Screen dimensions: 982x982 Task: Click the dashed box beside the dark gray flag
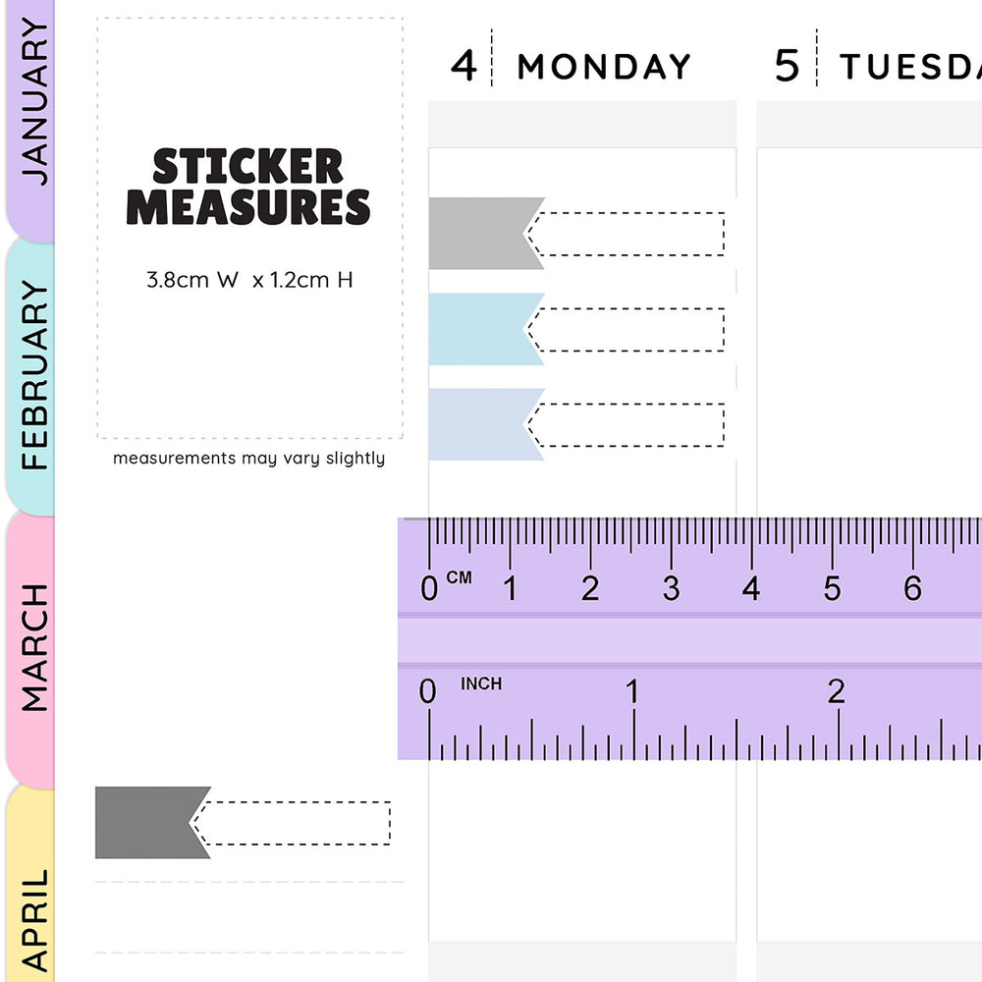pos(297,823)
